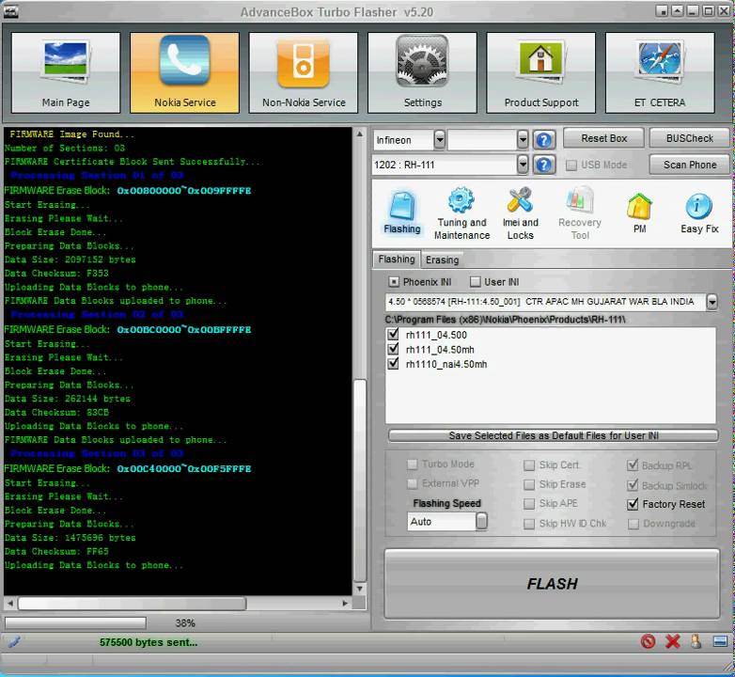Click log scroll up arrow
The width and height of the screenshot is (735, 677).
(360, 134)
